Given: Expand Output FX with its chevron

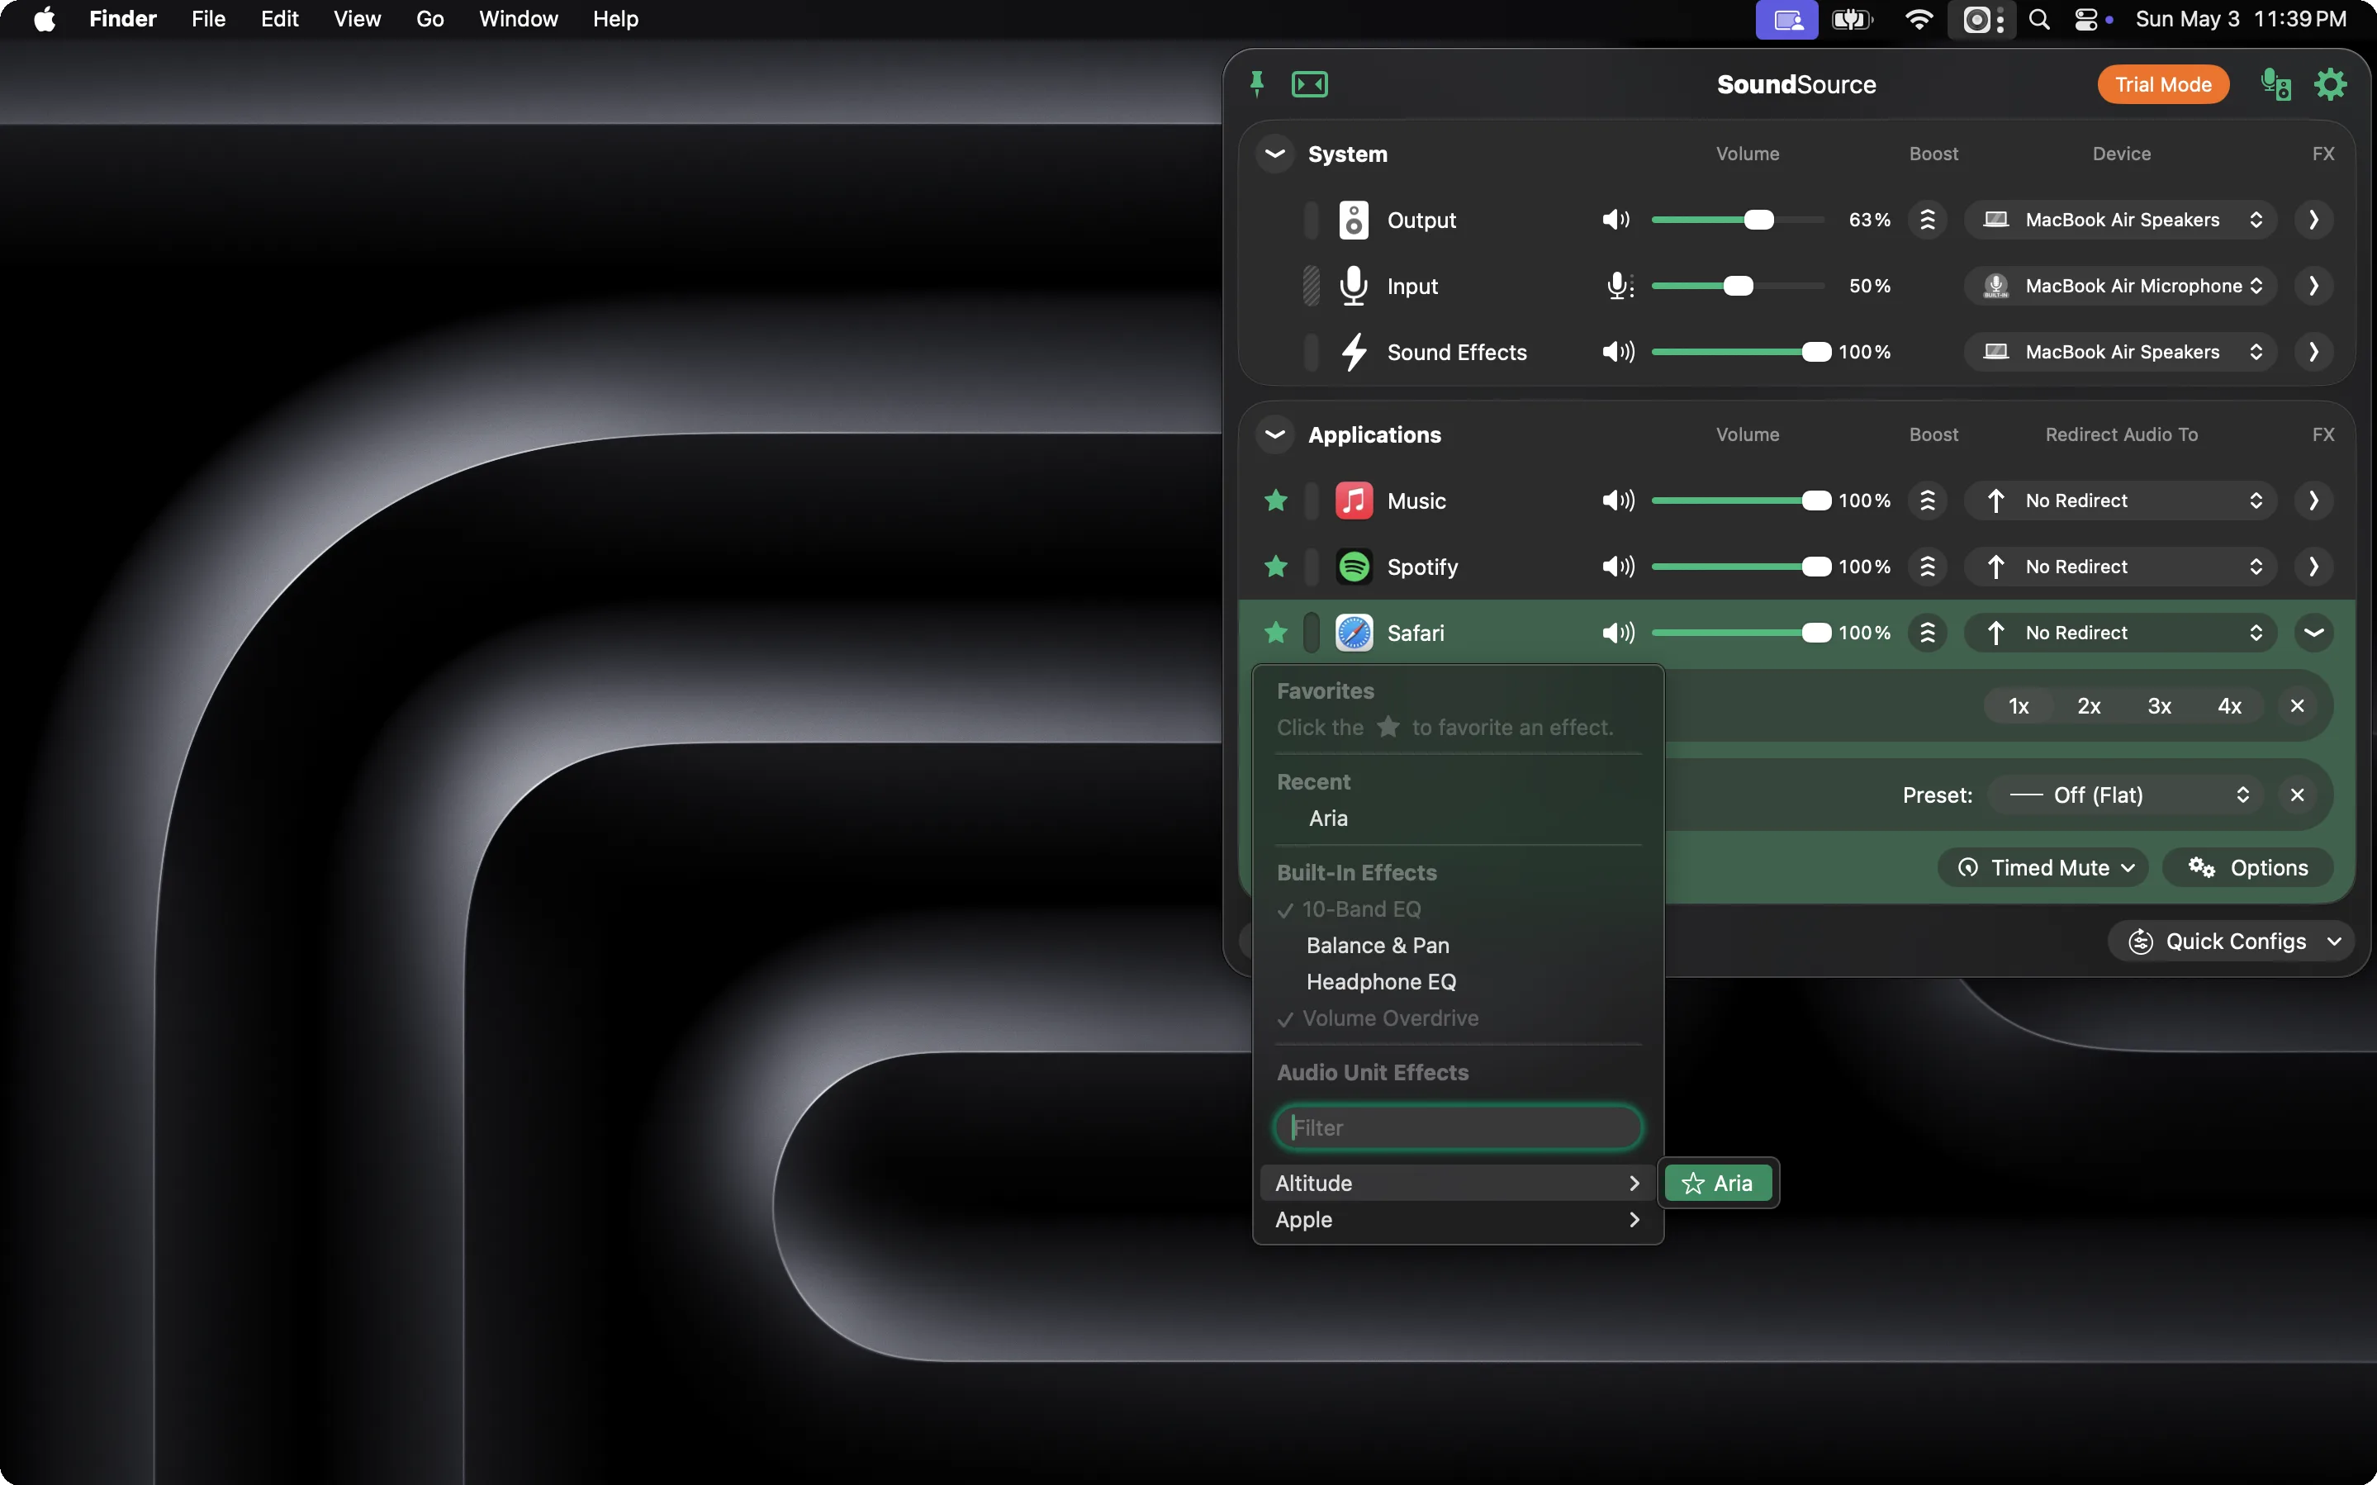Looking at the screenshot, I should [2313, 220].
